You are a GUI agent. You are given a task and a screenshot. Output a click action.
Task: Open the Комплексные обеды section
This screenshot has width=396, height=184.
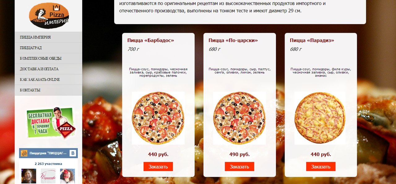click(x=48, y=58)
